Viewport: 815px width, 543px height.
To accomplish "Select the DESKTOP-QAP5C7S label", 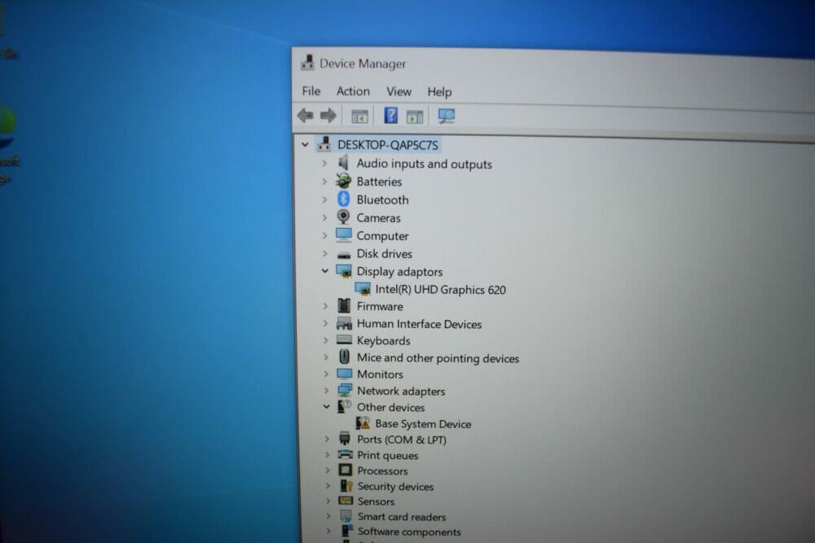I will (388, 145).
